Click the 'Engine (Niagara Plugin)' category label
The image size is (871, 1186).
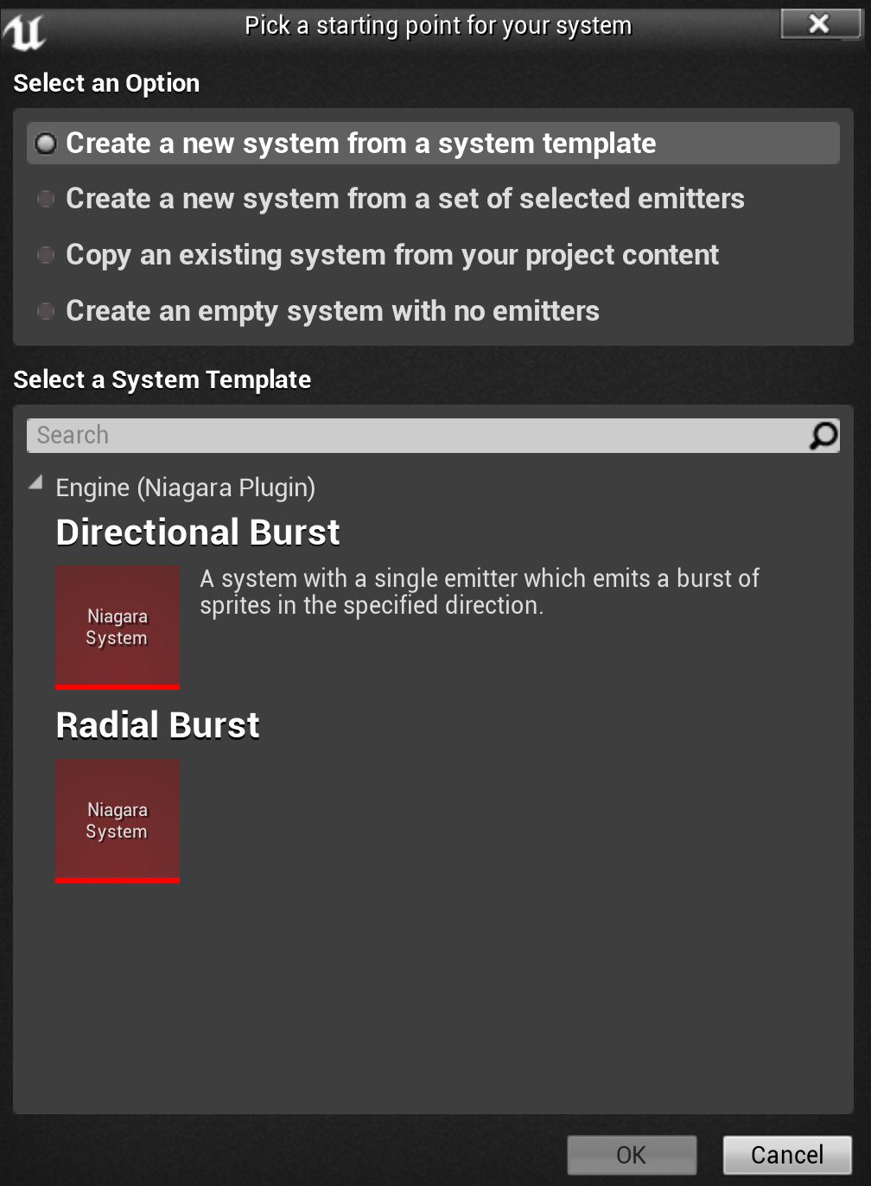185,488
